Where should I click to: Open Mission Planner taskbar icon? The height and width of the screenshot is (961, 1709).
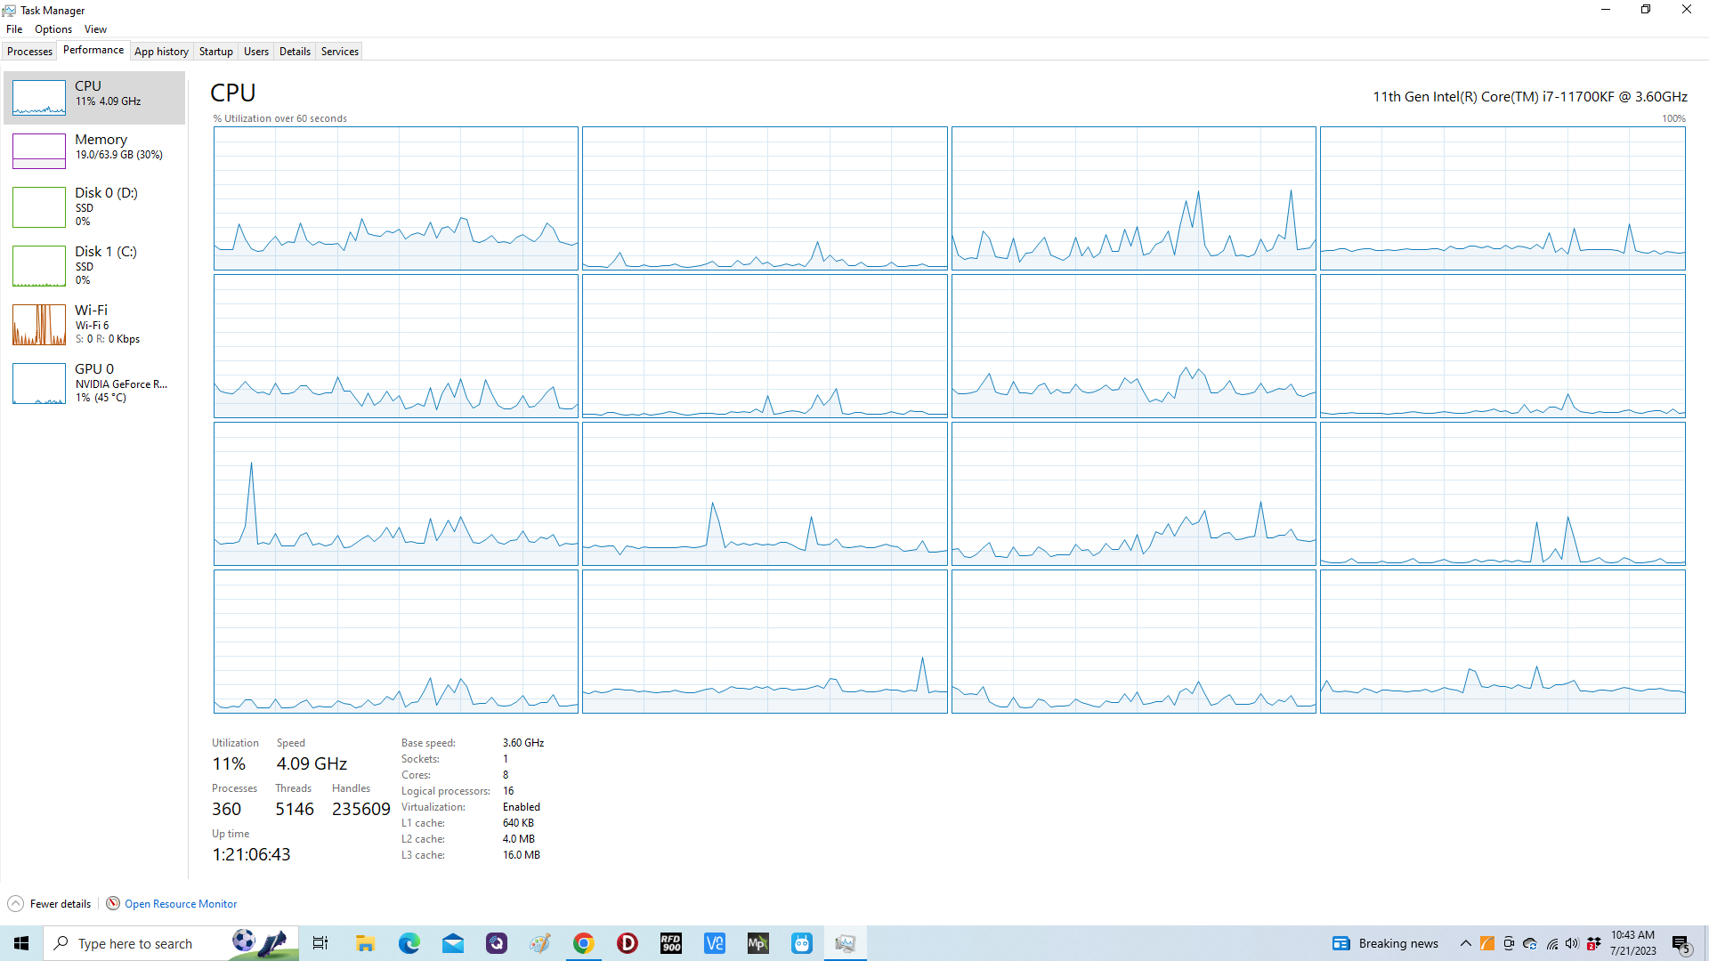pos(757,943)
